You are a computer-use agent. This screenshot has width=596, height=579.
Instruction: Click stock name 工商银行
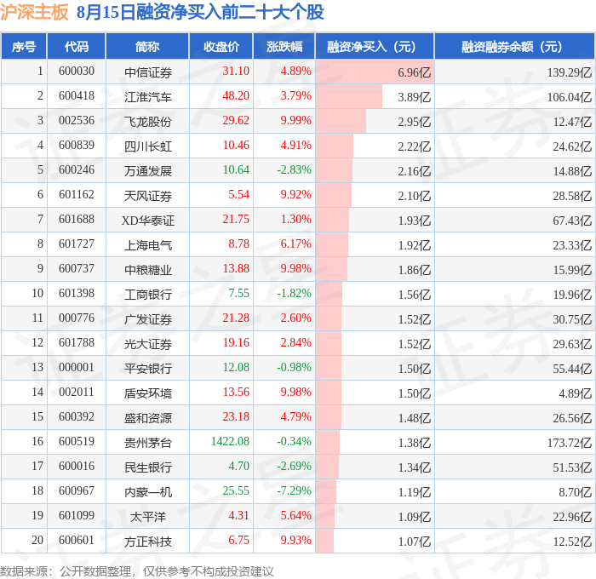[x=148, y=295]
